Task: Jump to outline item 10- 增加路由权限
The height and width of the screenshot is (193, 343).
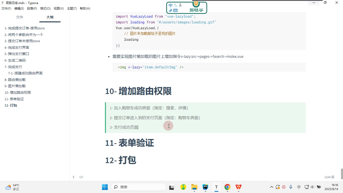Action: point(18,92)
